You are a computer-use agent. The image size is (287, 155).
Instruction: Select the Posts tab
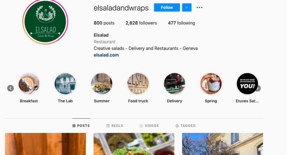81,126
